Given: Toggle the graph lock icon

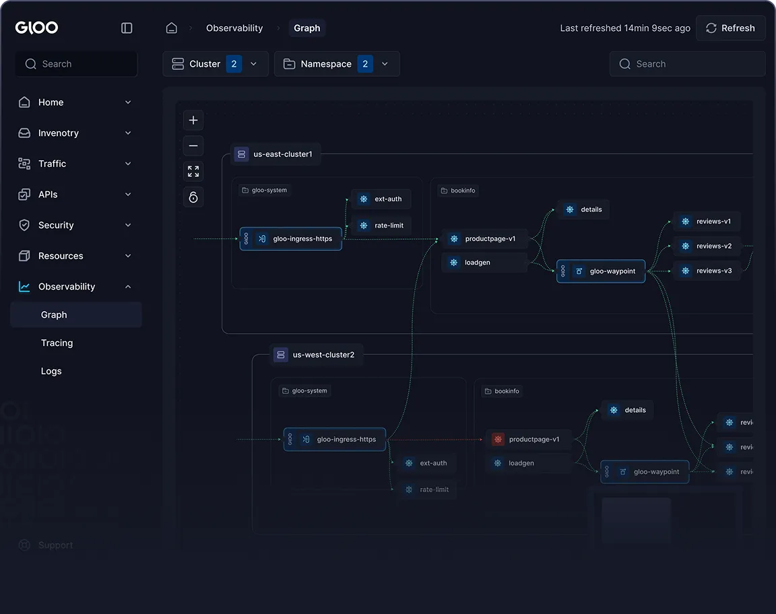Looking at the screenshot, I should pyautogui.click(x=193, y=197).
